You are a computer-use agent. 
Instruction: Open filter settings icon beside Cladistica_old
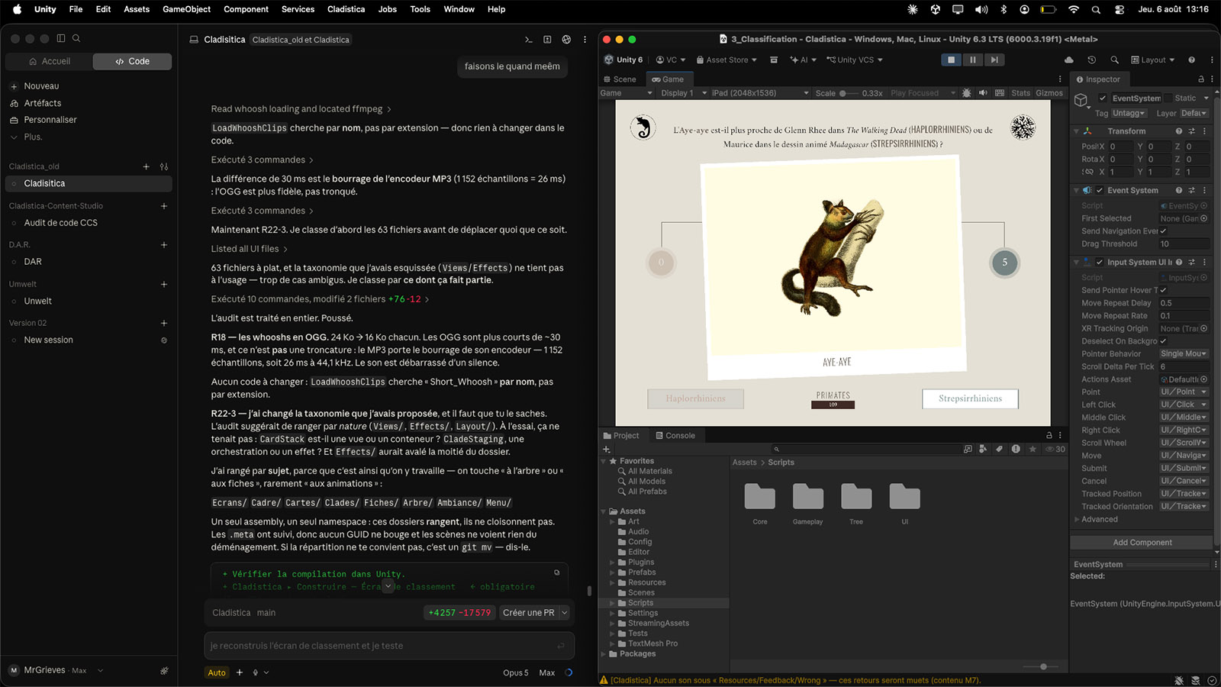click(164, 166)
